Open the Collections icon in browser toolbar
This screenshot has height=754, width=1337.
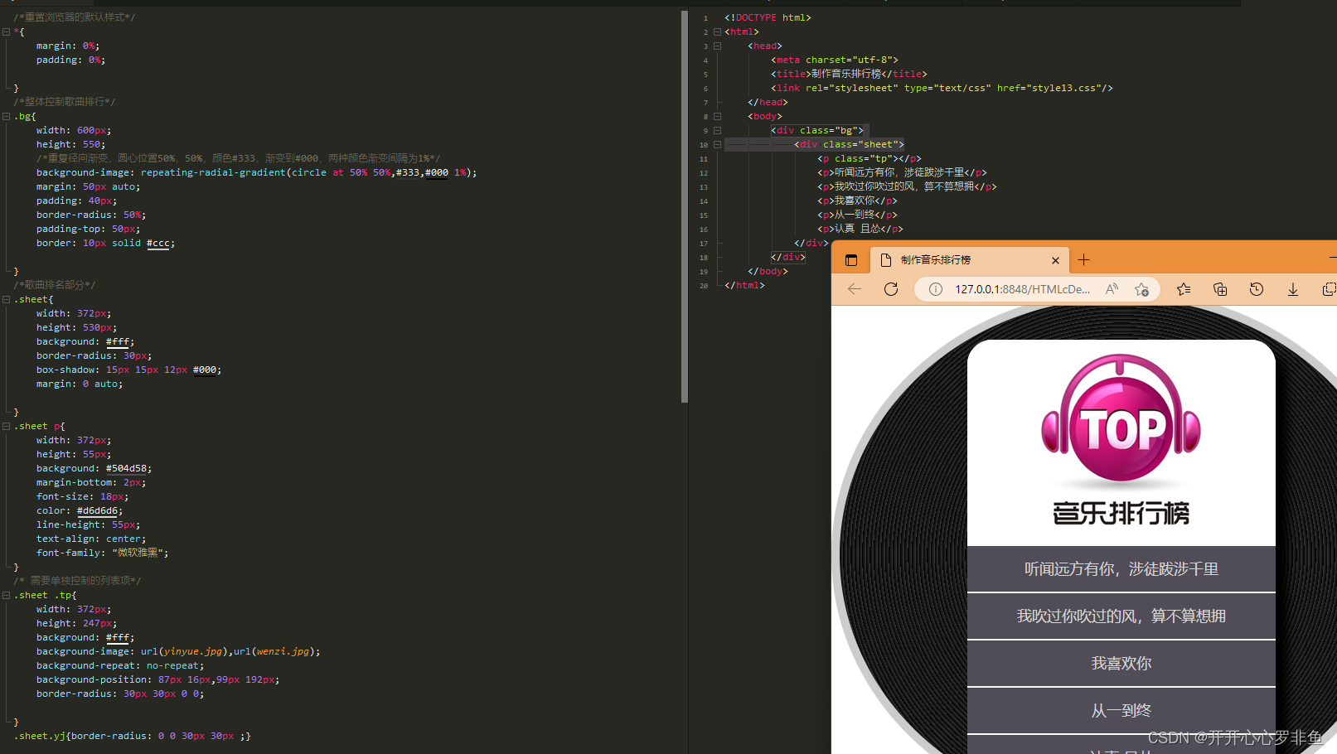1220,289
